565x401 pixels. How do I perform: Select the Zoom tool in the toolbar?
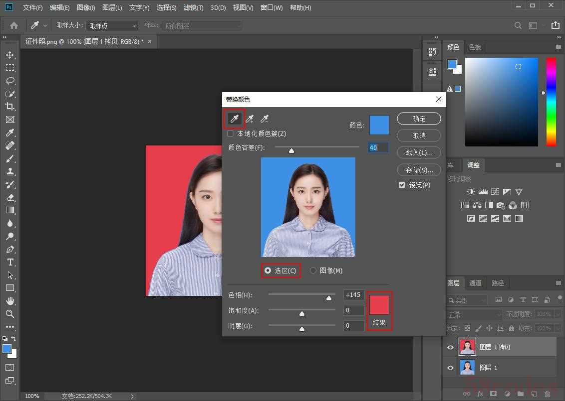pyautogui.click(x=10, y=314)
